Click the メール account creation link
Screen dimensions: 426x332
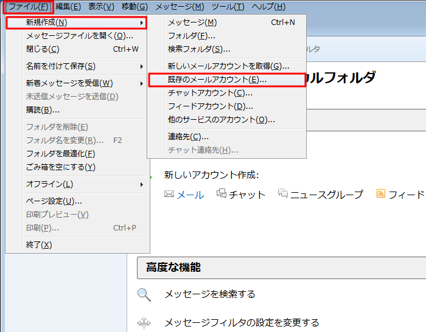[x=190, y=195]
